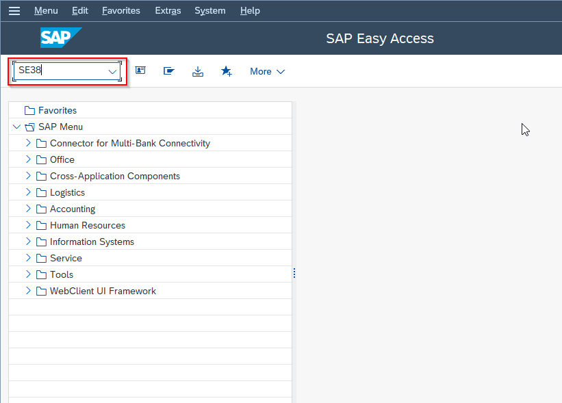Expand the Cross-Application Components node
Screen dimensions: 562x403
(x=28, y=176)
